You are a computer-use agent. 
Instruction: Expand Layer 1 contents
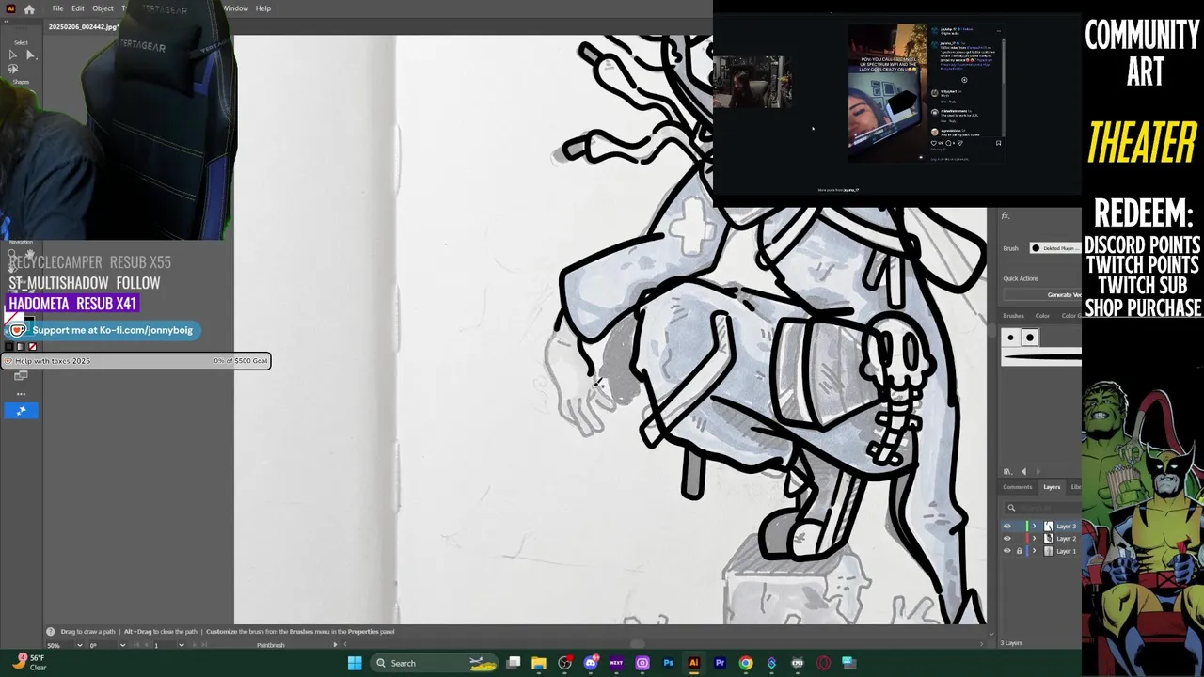(1035, 551)
